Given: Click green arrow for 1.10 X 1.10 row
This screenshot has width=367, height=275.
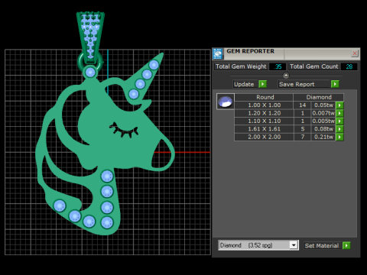Looking at the screenshot, I should coord(339,121).
